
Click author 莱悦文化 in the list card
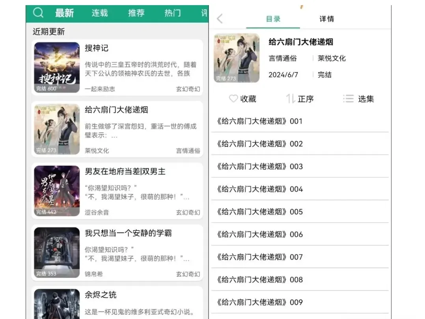coord(97,151)
